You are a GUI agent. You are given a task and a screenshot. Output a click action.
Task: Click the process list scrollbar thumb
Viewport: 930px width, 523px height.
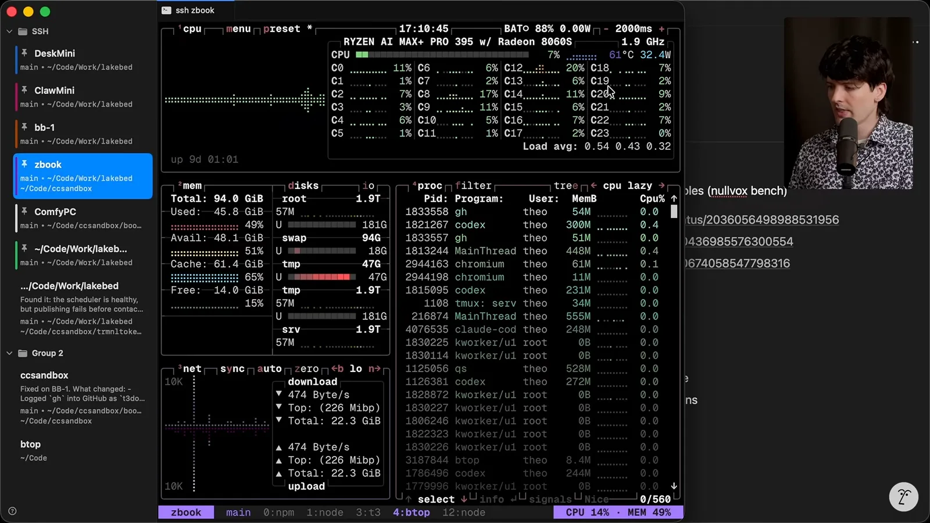[674, 212]
